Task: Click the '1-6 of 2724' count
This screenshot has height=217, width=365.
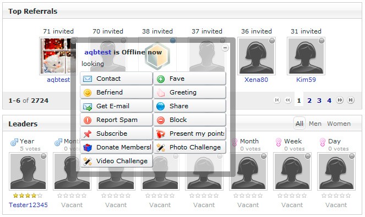Action: (x=29, y=101)
